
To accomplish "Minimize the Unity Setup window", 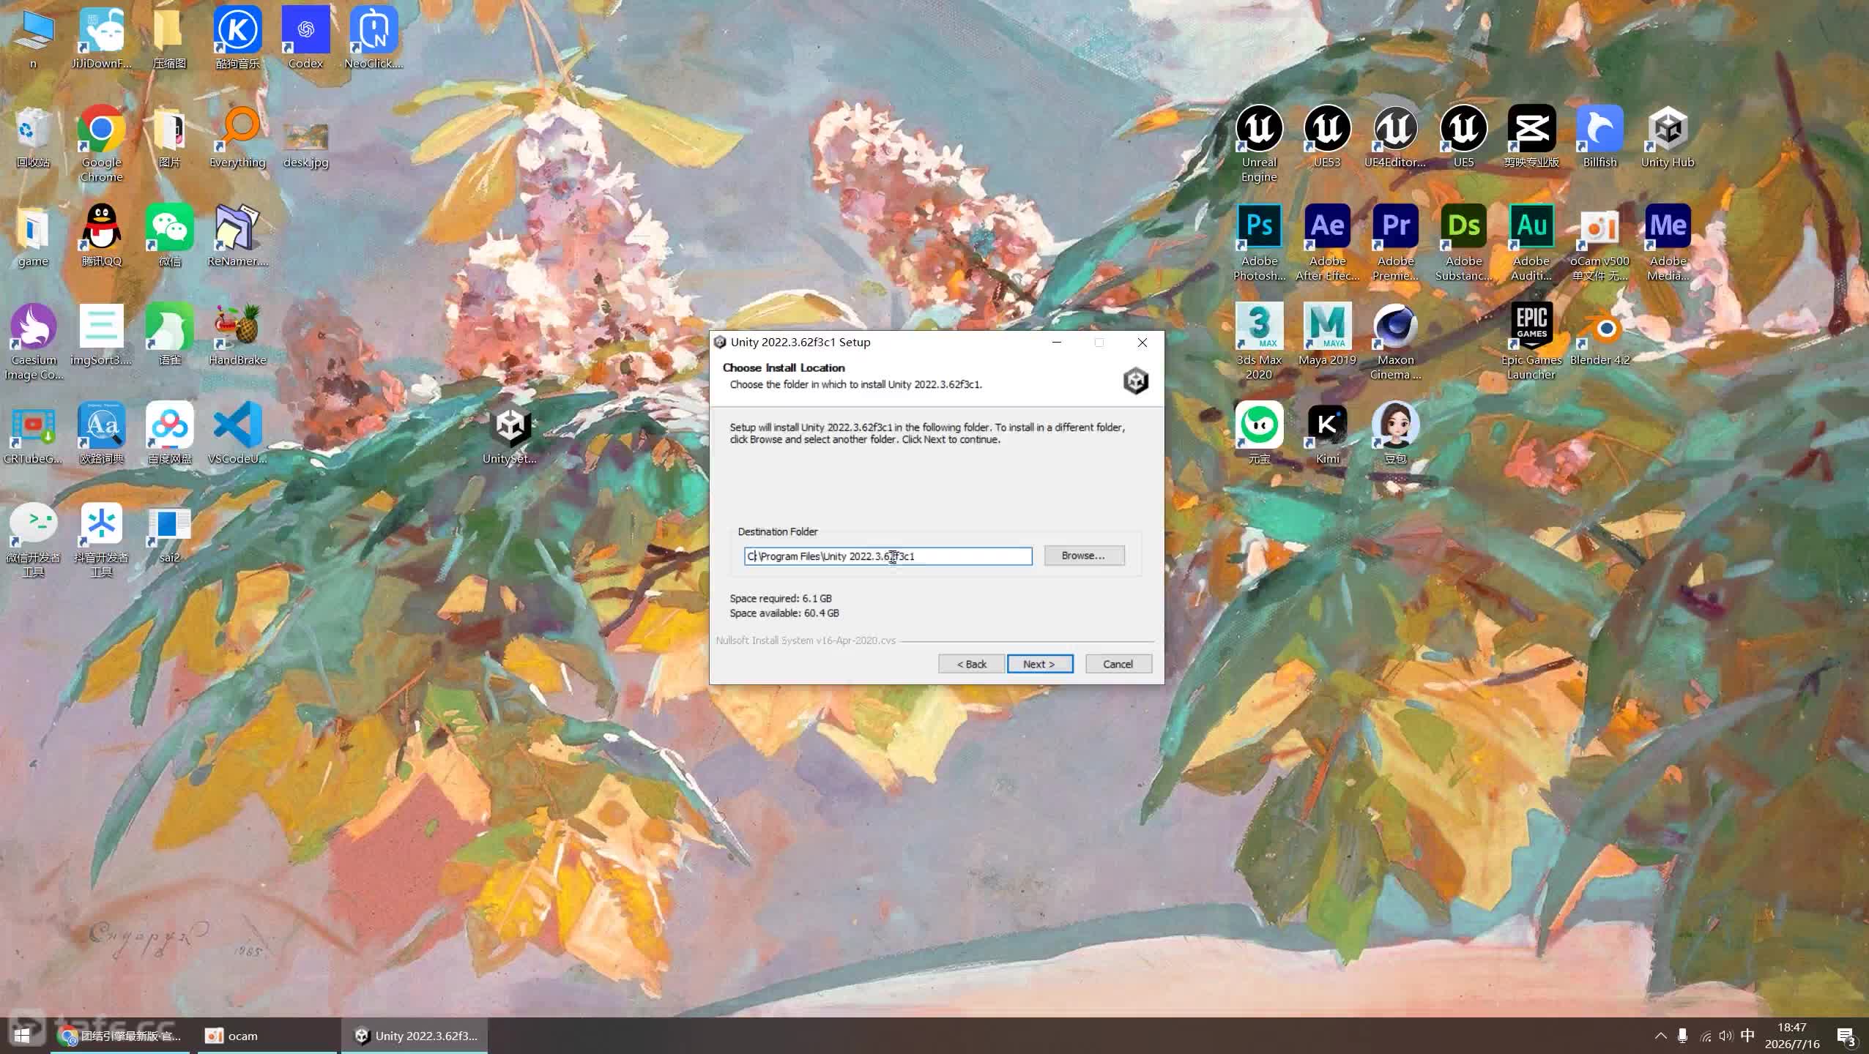I will [x=1057, y=342].
